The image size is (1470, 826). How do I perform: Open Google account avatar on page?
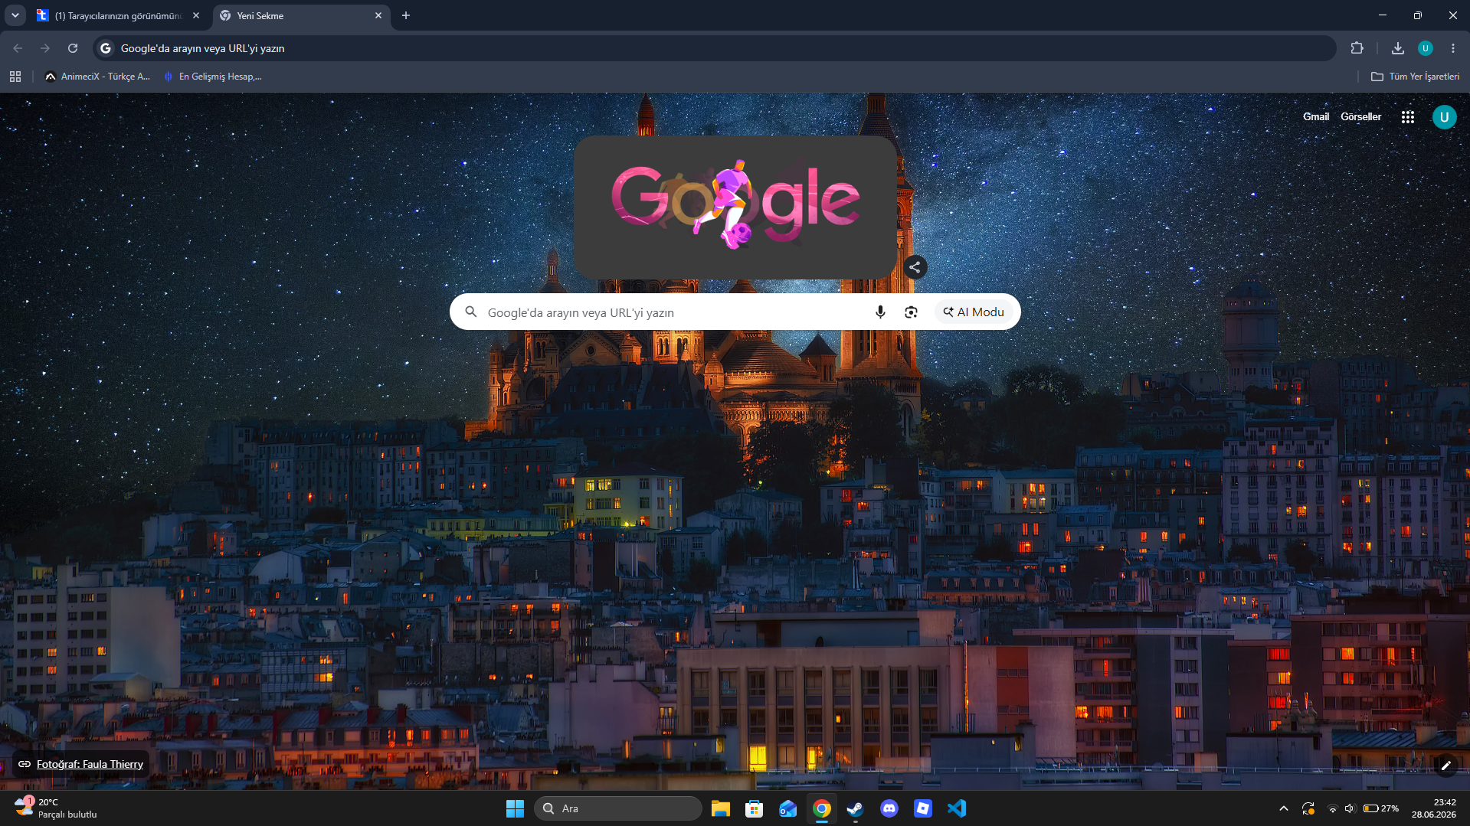(1444, 117)
